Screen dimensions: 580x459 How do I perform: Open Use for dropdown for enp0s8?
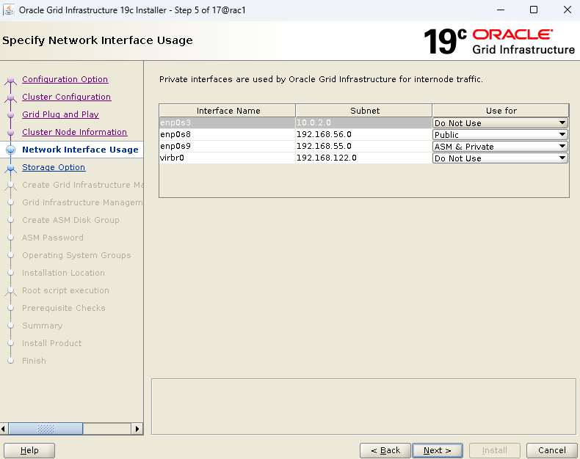500,134
